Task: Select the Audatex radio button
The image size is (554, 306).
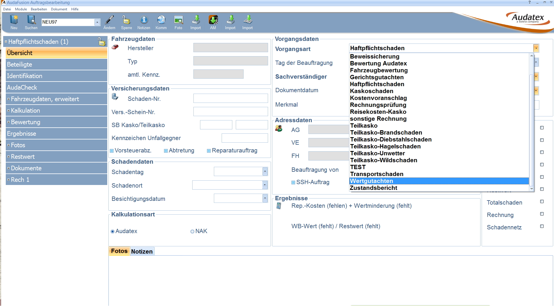Action: click(x=112, y=231)
